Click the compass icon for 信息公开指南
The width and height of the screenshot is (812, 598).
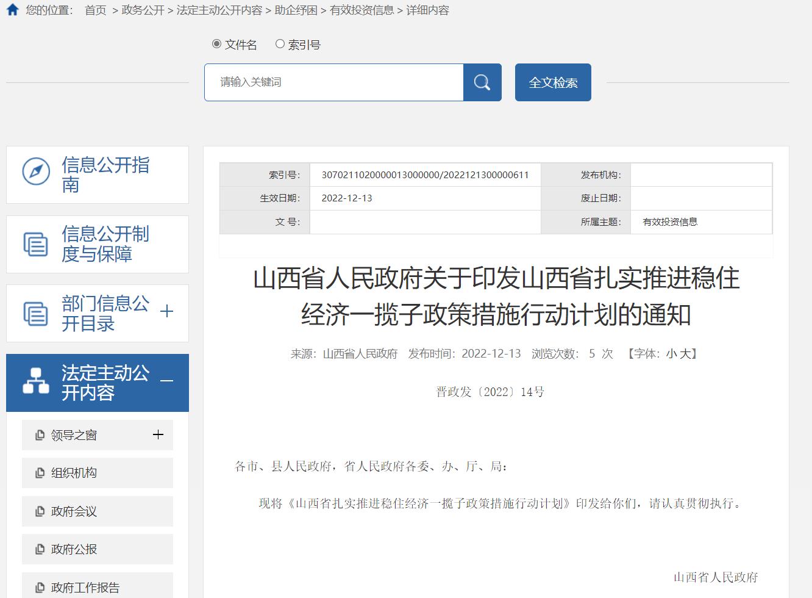tap(36, 171)
